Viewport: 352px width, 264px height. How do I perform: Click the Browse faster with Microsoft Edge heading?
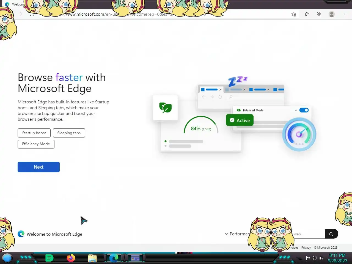(62, 83)
